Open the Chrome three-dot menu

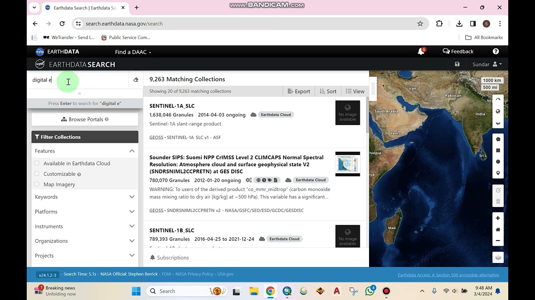500,24
